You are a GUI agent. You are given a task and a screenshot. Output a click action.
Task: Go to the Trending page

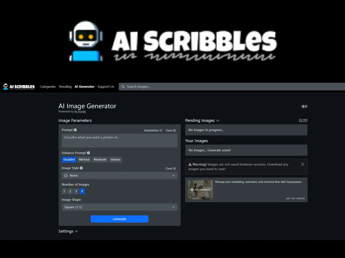point(65,87)
